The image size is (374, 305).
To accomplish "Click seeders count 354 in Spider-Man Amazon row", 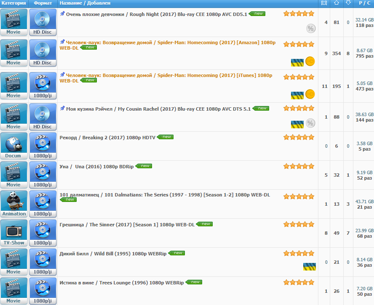I will coord(337,53).
